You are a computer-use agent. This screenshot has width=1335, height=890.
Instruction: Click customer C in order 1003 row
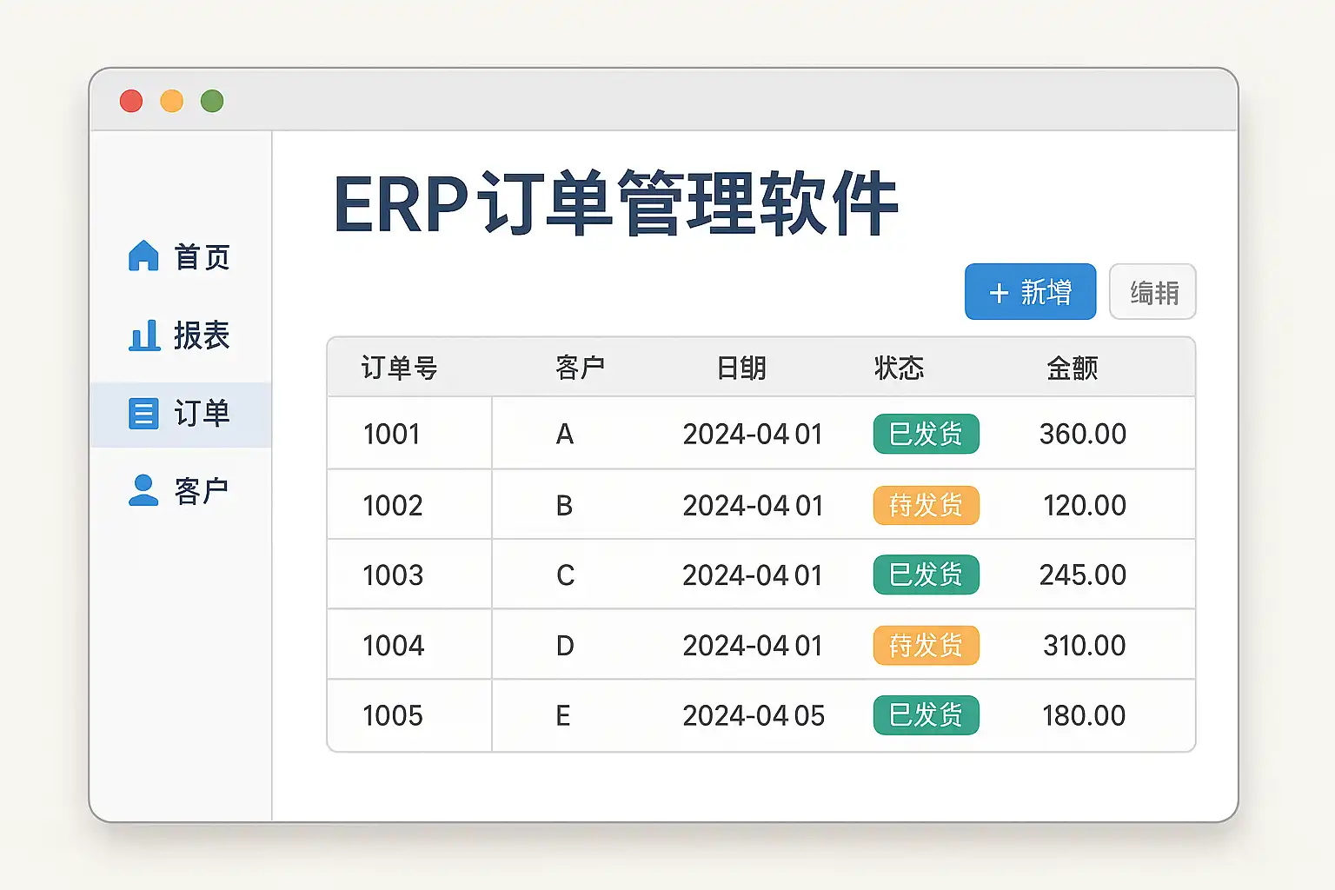565,575
